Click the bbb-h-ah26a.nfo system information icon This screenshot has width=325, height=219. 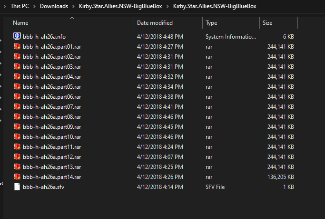coord(17,36)
